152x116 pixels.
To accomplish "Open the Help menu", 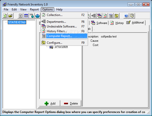I will (59, 9).
